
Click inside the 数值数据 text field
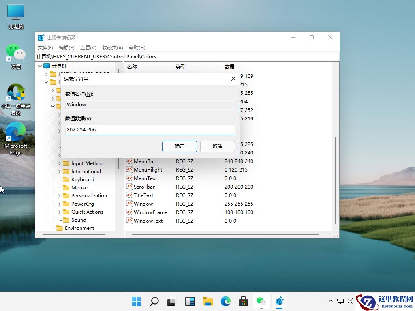150,129
